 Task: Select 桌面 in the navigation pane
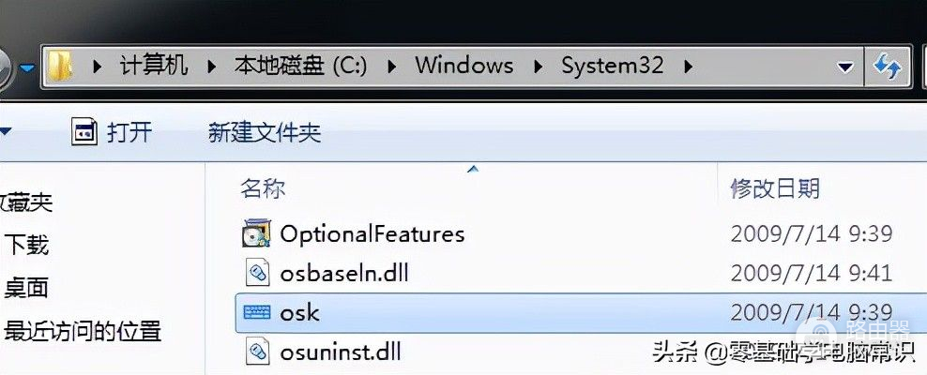coord(26,287)
